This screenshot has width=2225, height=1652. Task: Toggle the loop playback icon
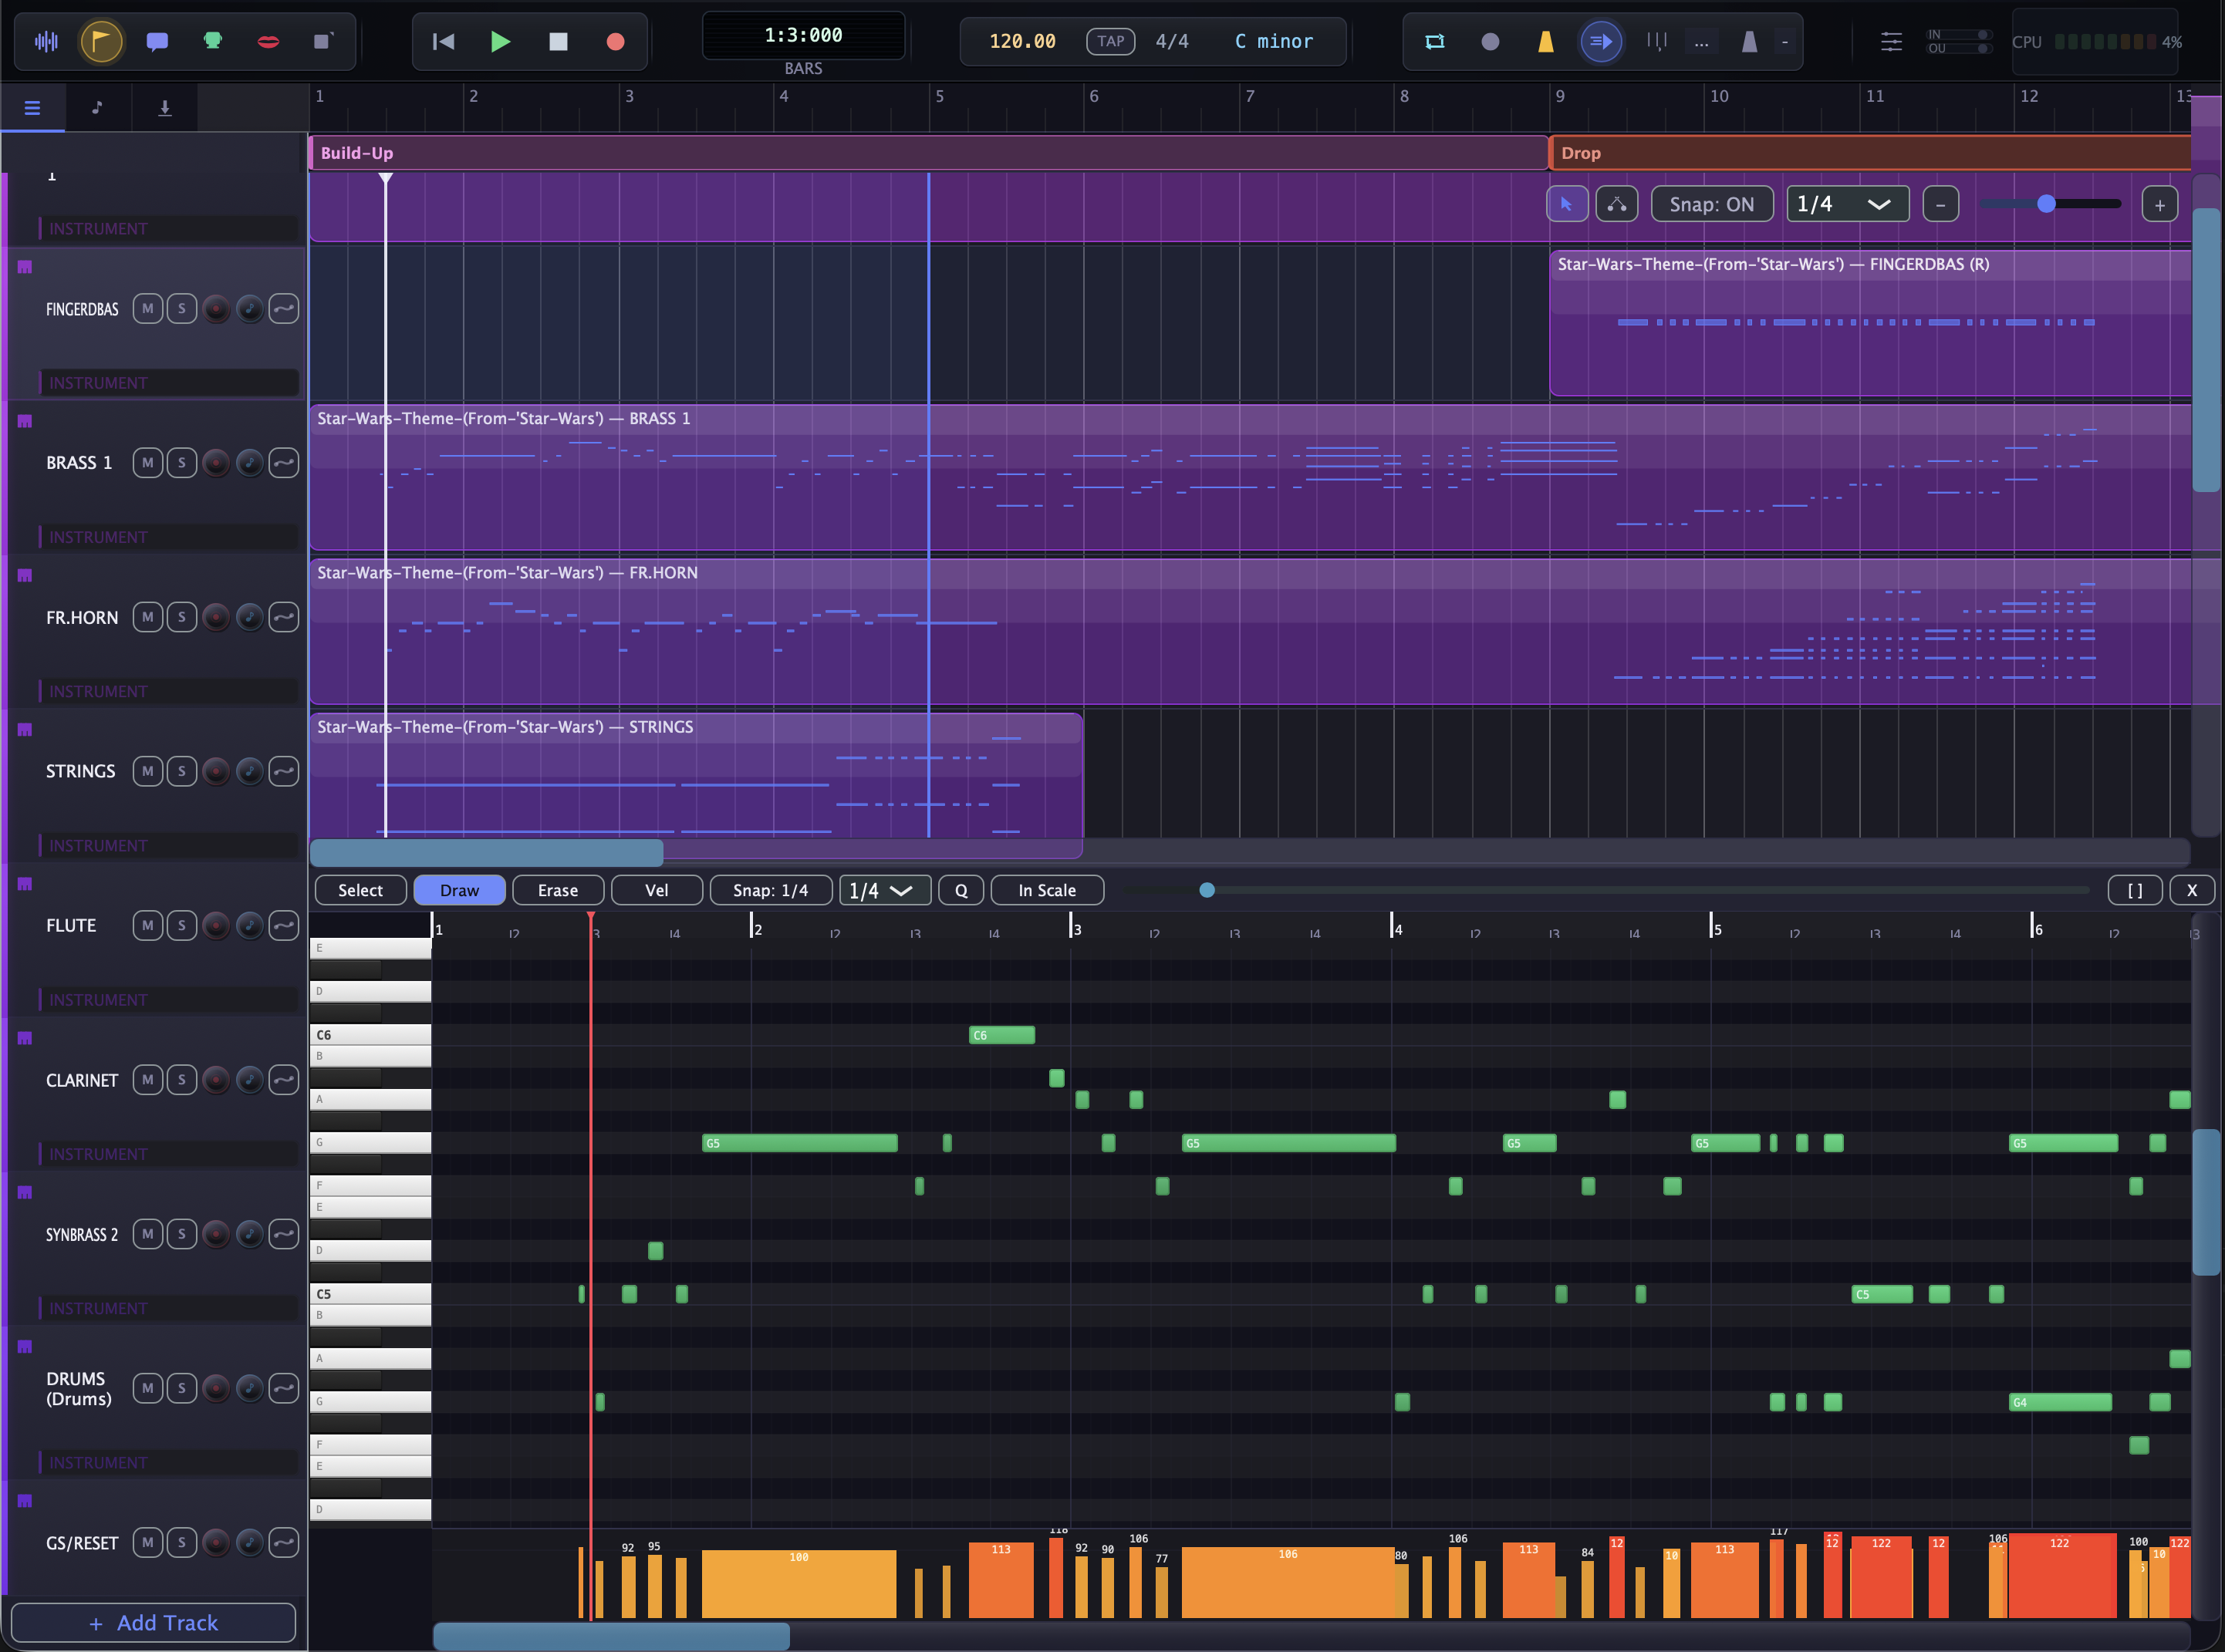click(x=1433, y=41)
